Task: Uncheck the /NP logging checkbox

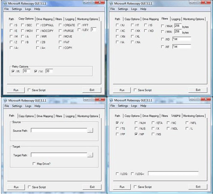Action: point(136,134)
